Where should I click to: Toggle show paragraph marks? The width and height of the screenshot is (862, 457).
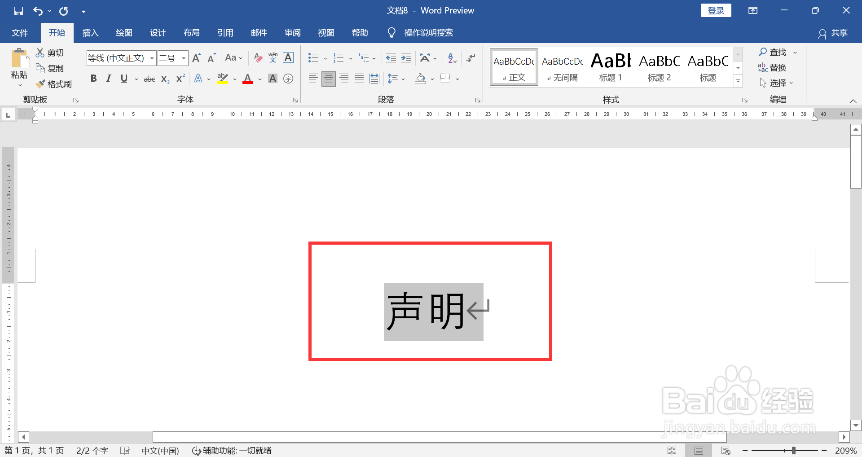click(x=471, y=58)
